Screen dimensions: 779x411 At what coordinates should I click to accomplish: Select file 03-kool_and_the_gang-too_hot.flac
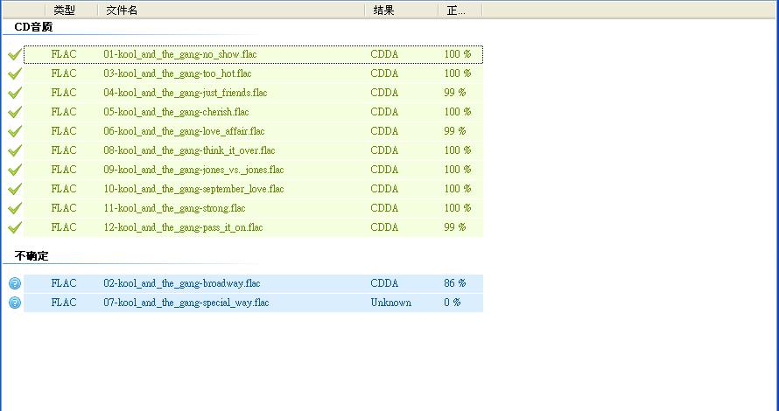[178, 73]
